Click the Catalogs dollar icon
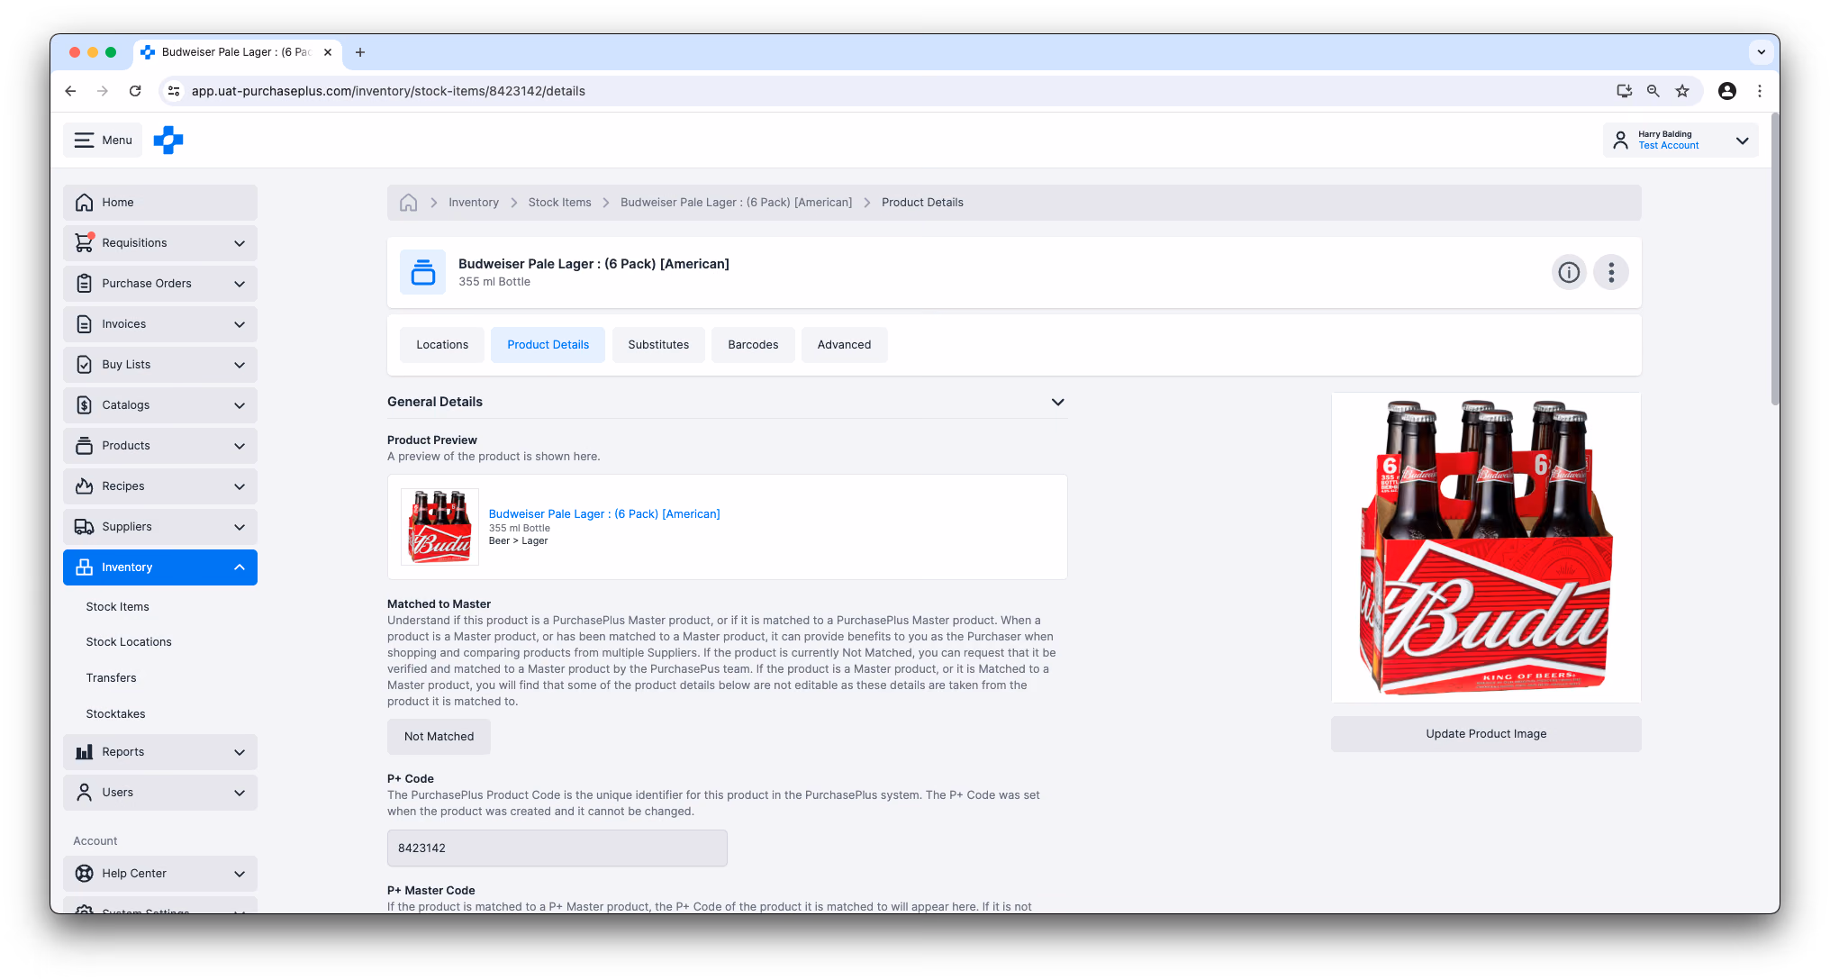1830x980 pixels. coord(84,404)
